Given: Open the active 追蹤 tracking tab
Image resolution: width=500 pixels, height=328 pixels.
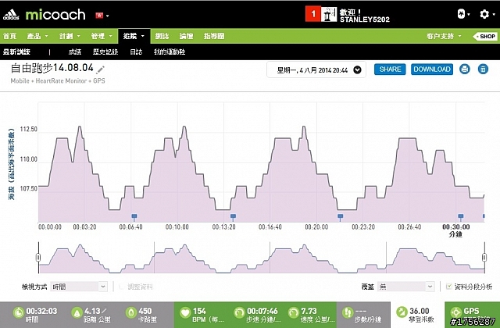Looking at the screenshot, I should click(134, 36).
